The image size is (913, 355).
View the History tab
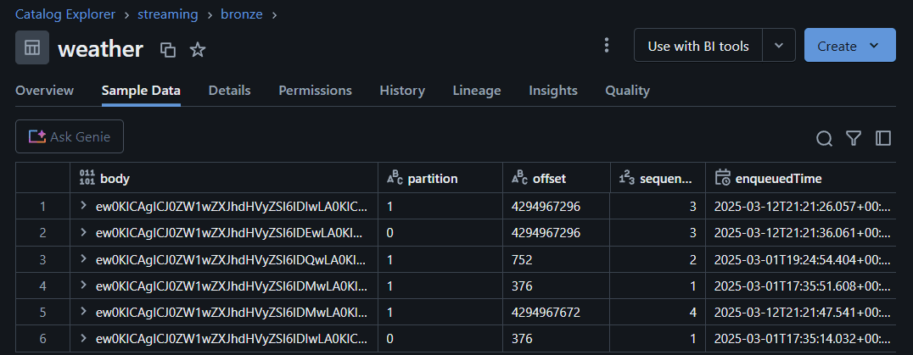pos(402,91)
